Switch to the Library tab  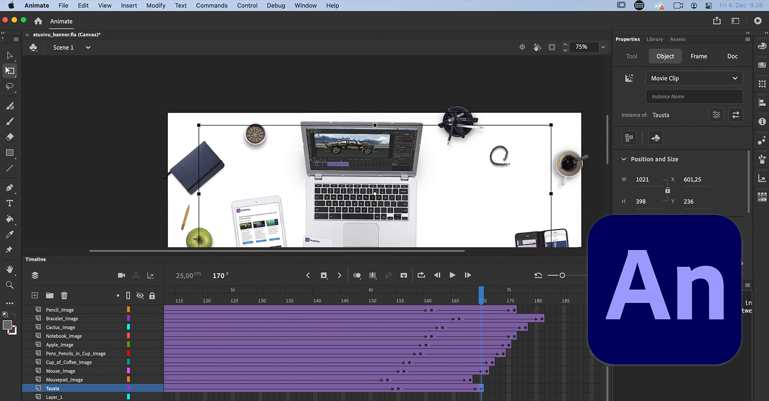click(x=654, y=39)
